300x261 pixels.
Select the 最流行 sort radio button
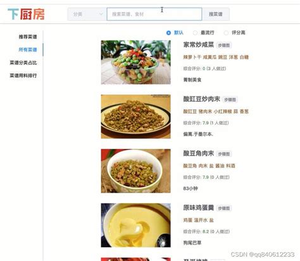click(195, 33)
